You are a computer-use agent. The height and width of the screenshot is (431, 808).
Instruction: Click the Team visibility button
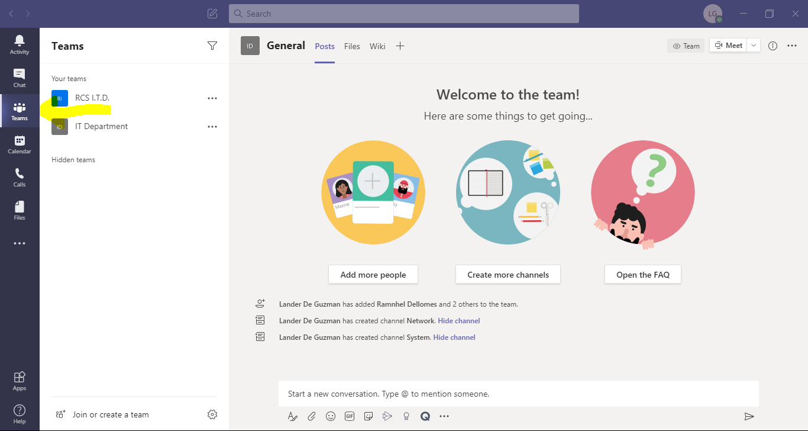(x=686, y=46)
